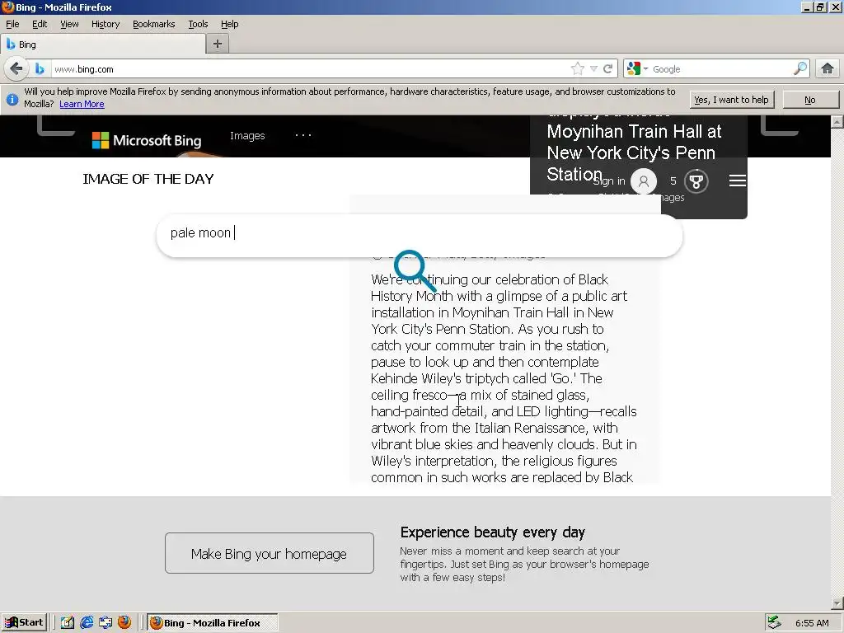Open the File menu
844x633 pixels.
coord(12,24)
